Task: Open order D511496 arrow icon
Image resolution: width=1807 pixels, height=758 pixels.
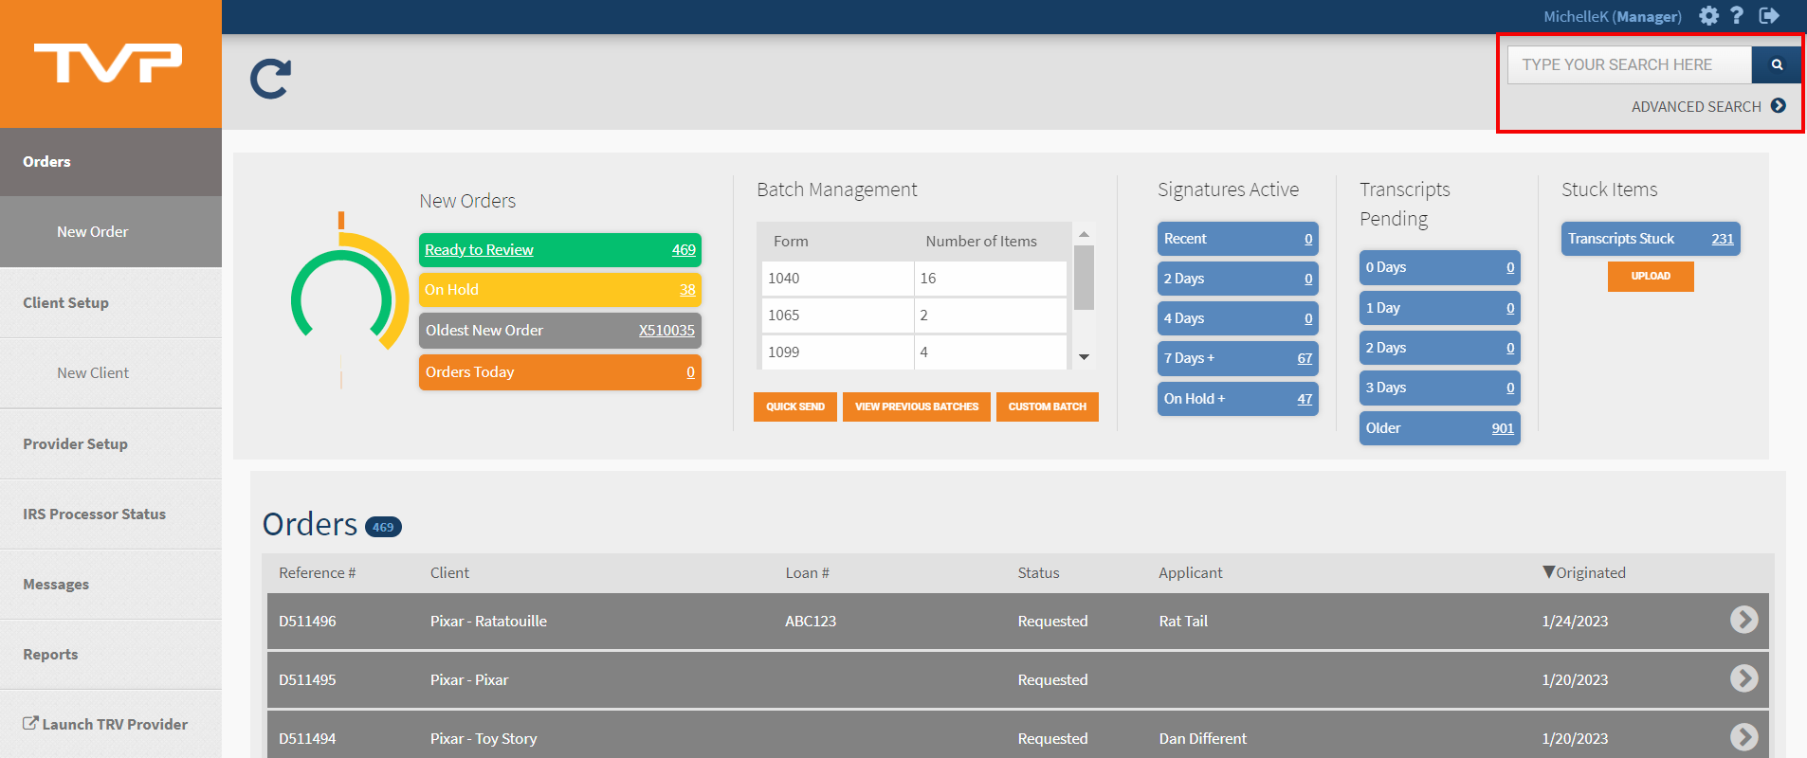Action: 1744,620
